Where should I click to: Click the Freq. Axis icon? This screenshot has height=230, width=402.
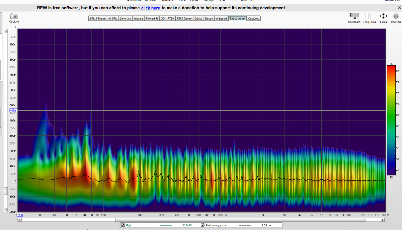[369, 16]
